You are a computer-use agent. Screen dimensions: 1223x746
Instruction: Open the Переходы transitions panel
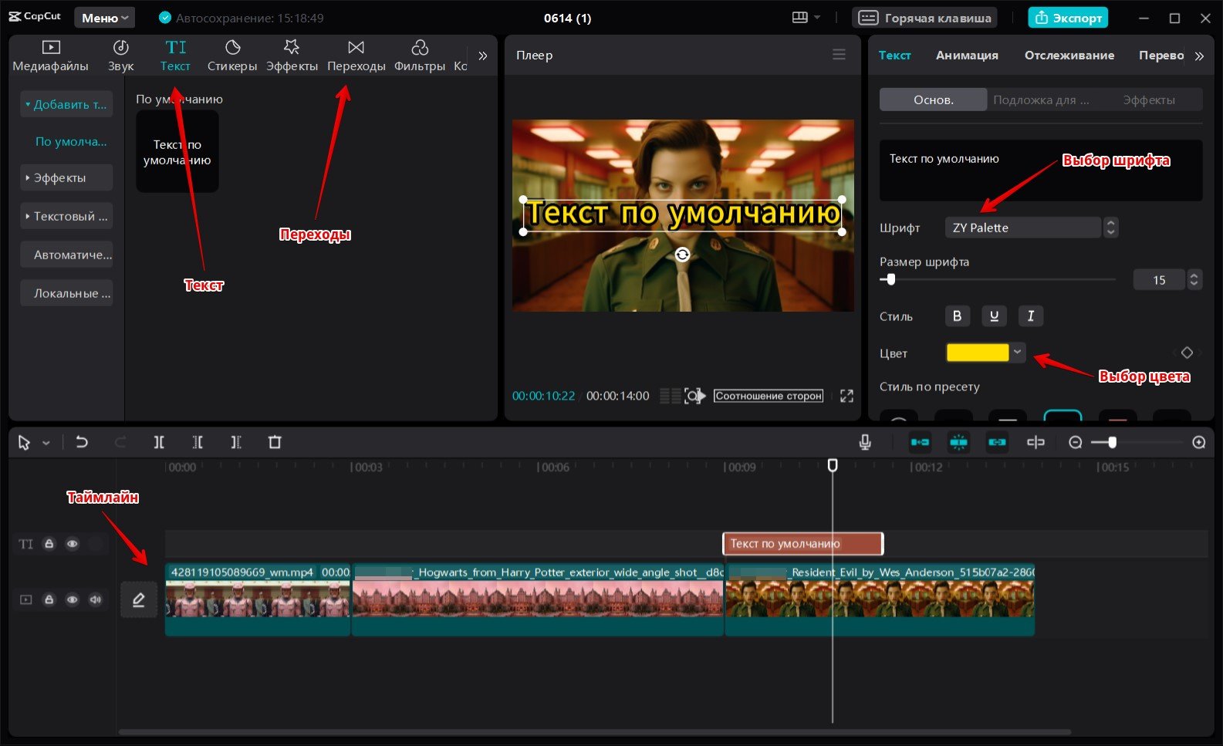pos(356,56)
